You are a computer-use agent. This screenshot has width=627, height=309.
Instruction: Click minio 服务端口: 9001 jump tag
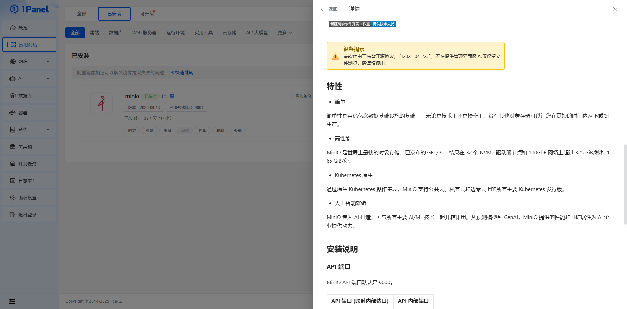pyautogui.click(x=186, y=108)
